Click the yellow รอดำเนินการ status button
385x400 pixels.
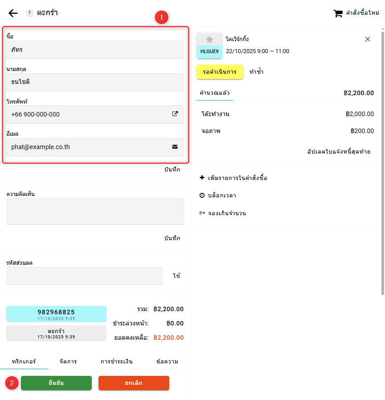click(220, 72)
